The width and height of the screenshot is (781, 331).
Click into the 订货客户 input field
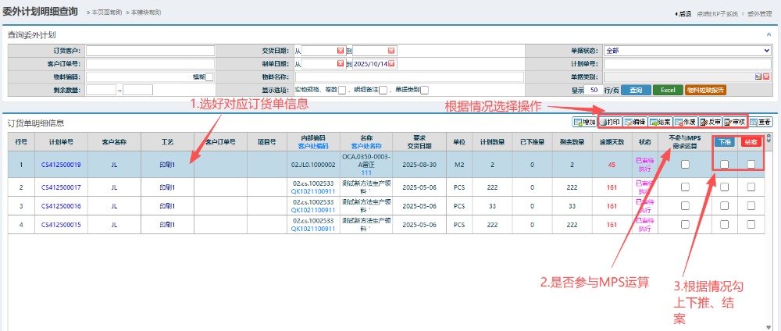pyautogui.click(x=150, y=51)
